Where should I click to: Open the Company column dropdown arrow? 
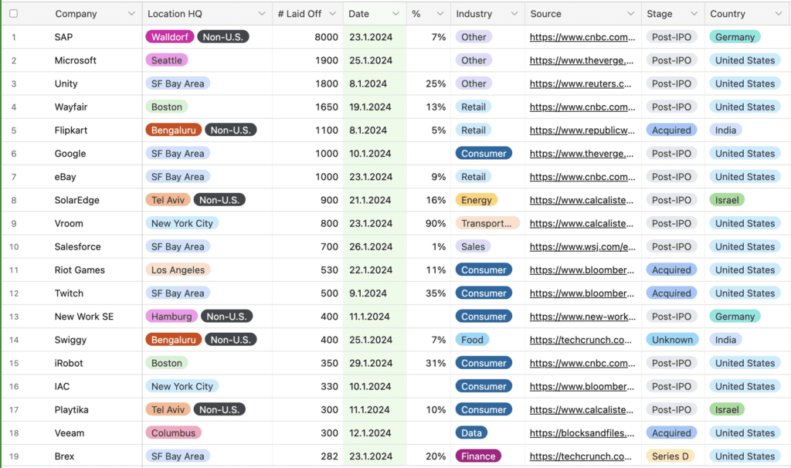pyautogui.click(x=130, y=14)
